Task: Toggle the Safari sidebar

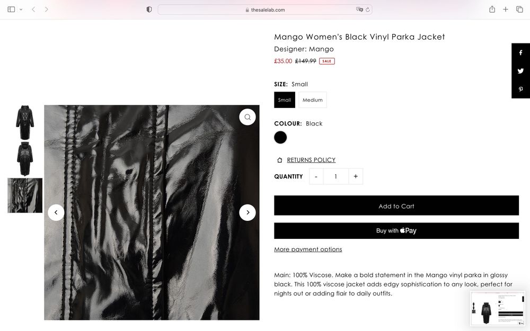Action: [x=12, y=10]
